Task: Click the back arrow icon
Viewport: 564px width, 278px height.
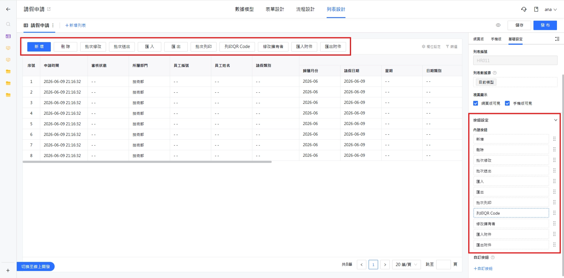Action: point(8,9)
